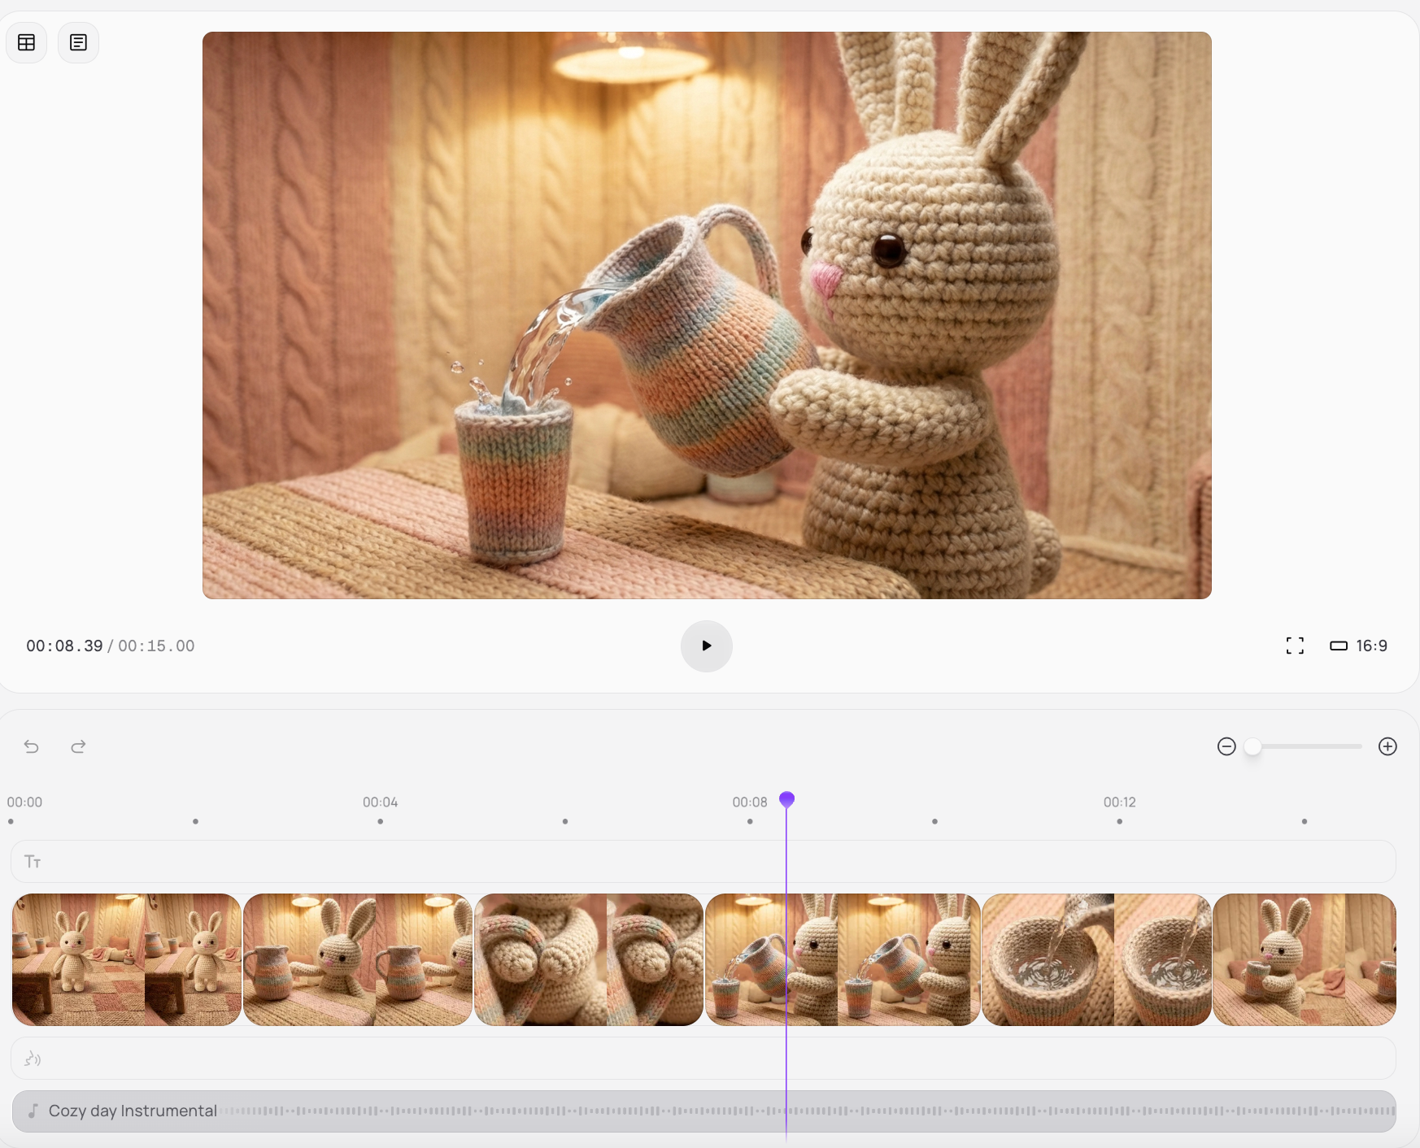Viewport: 1420px width, 1148px height.
Task: Undo the last edit
Action: coord(32,746)
